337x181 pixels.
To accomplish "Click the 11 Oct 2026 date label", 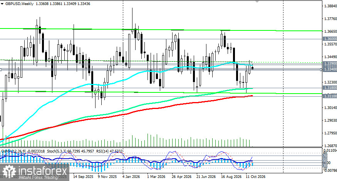I will pos(256,176).
